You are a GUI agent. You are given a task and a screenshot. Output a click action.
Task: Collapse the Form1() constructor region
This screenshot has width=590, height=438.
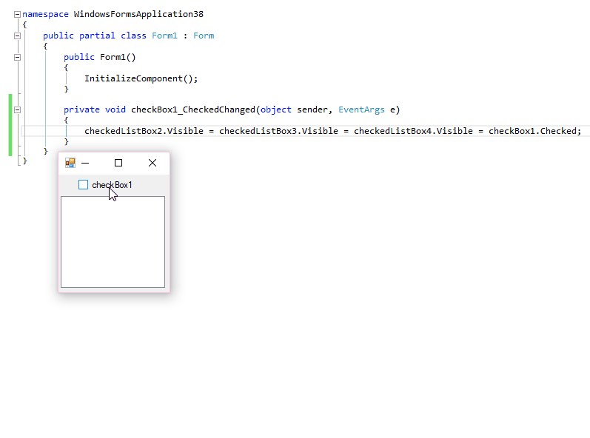pyautogui.click(x=17, y=57)
